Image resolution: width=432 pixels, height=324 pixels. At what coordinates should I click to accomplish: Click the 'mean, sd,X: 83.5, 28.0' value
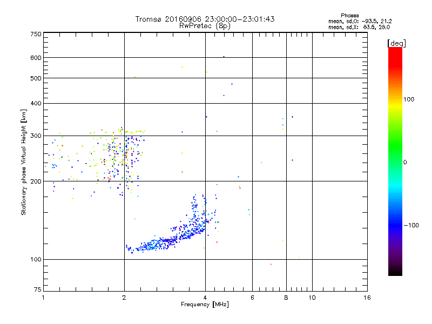point(359,27)
